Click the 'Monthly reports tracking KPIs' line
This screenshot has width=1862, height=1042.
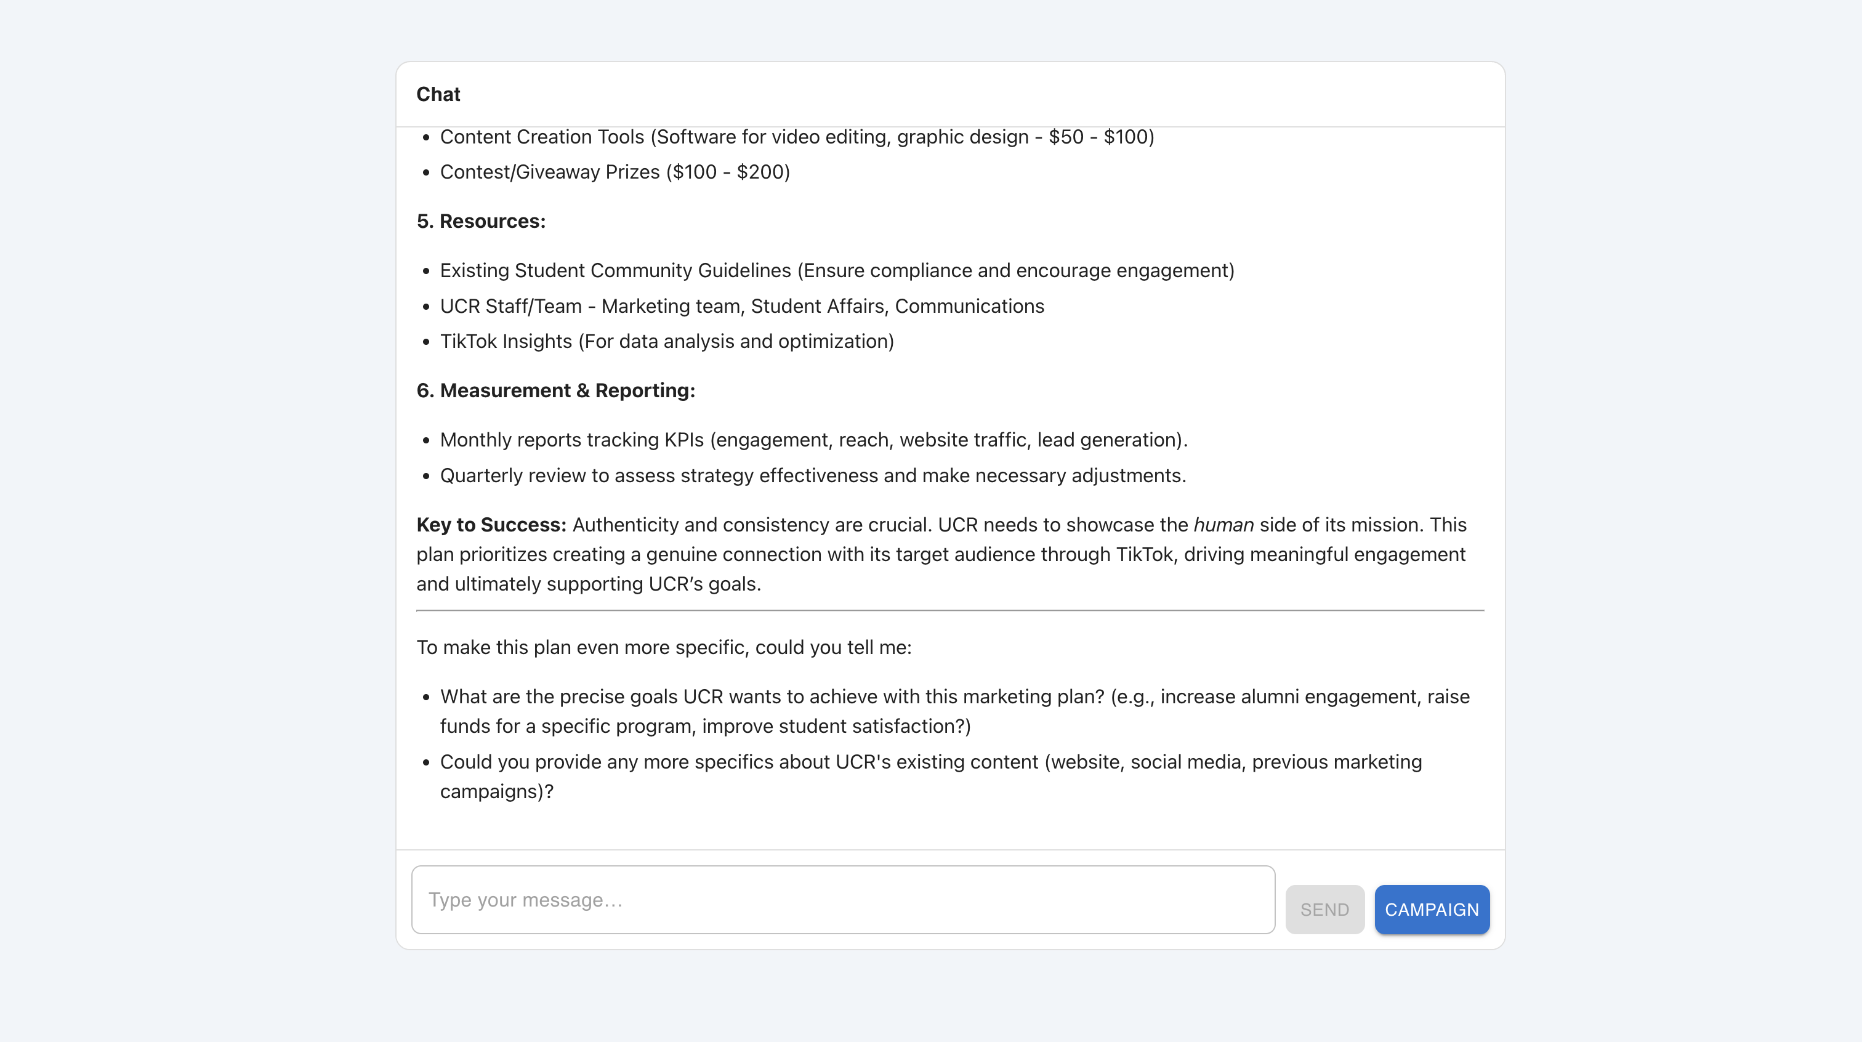pyautogui.click(x=813, y=440)
